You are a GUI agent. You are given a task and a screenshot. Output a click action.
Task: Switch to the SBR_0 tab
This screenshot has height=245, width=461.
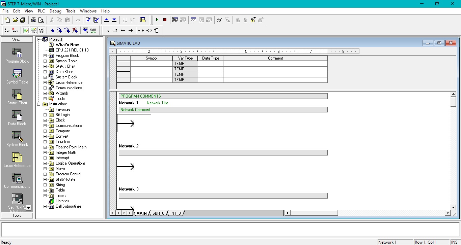pos(158,213)
